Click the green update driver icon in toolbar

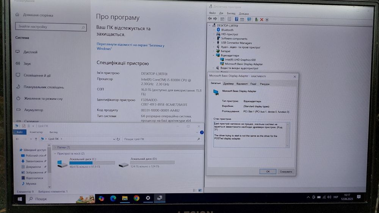[x=257, y=20]
